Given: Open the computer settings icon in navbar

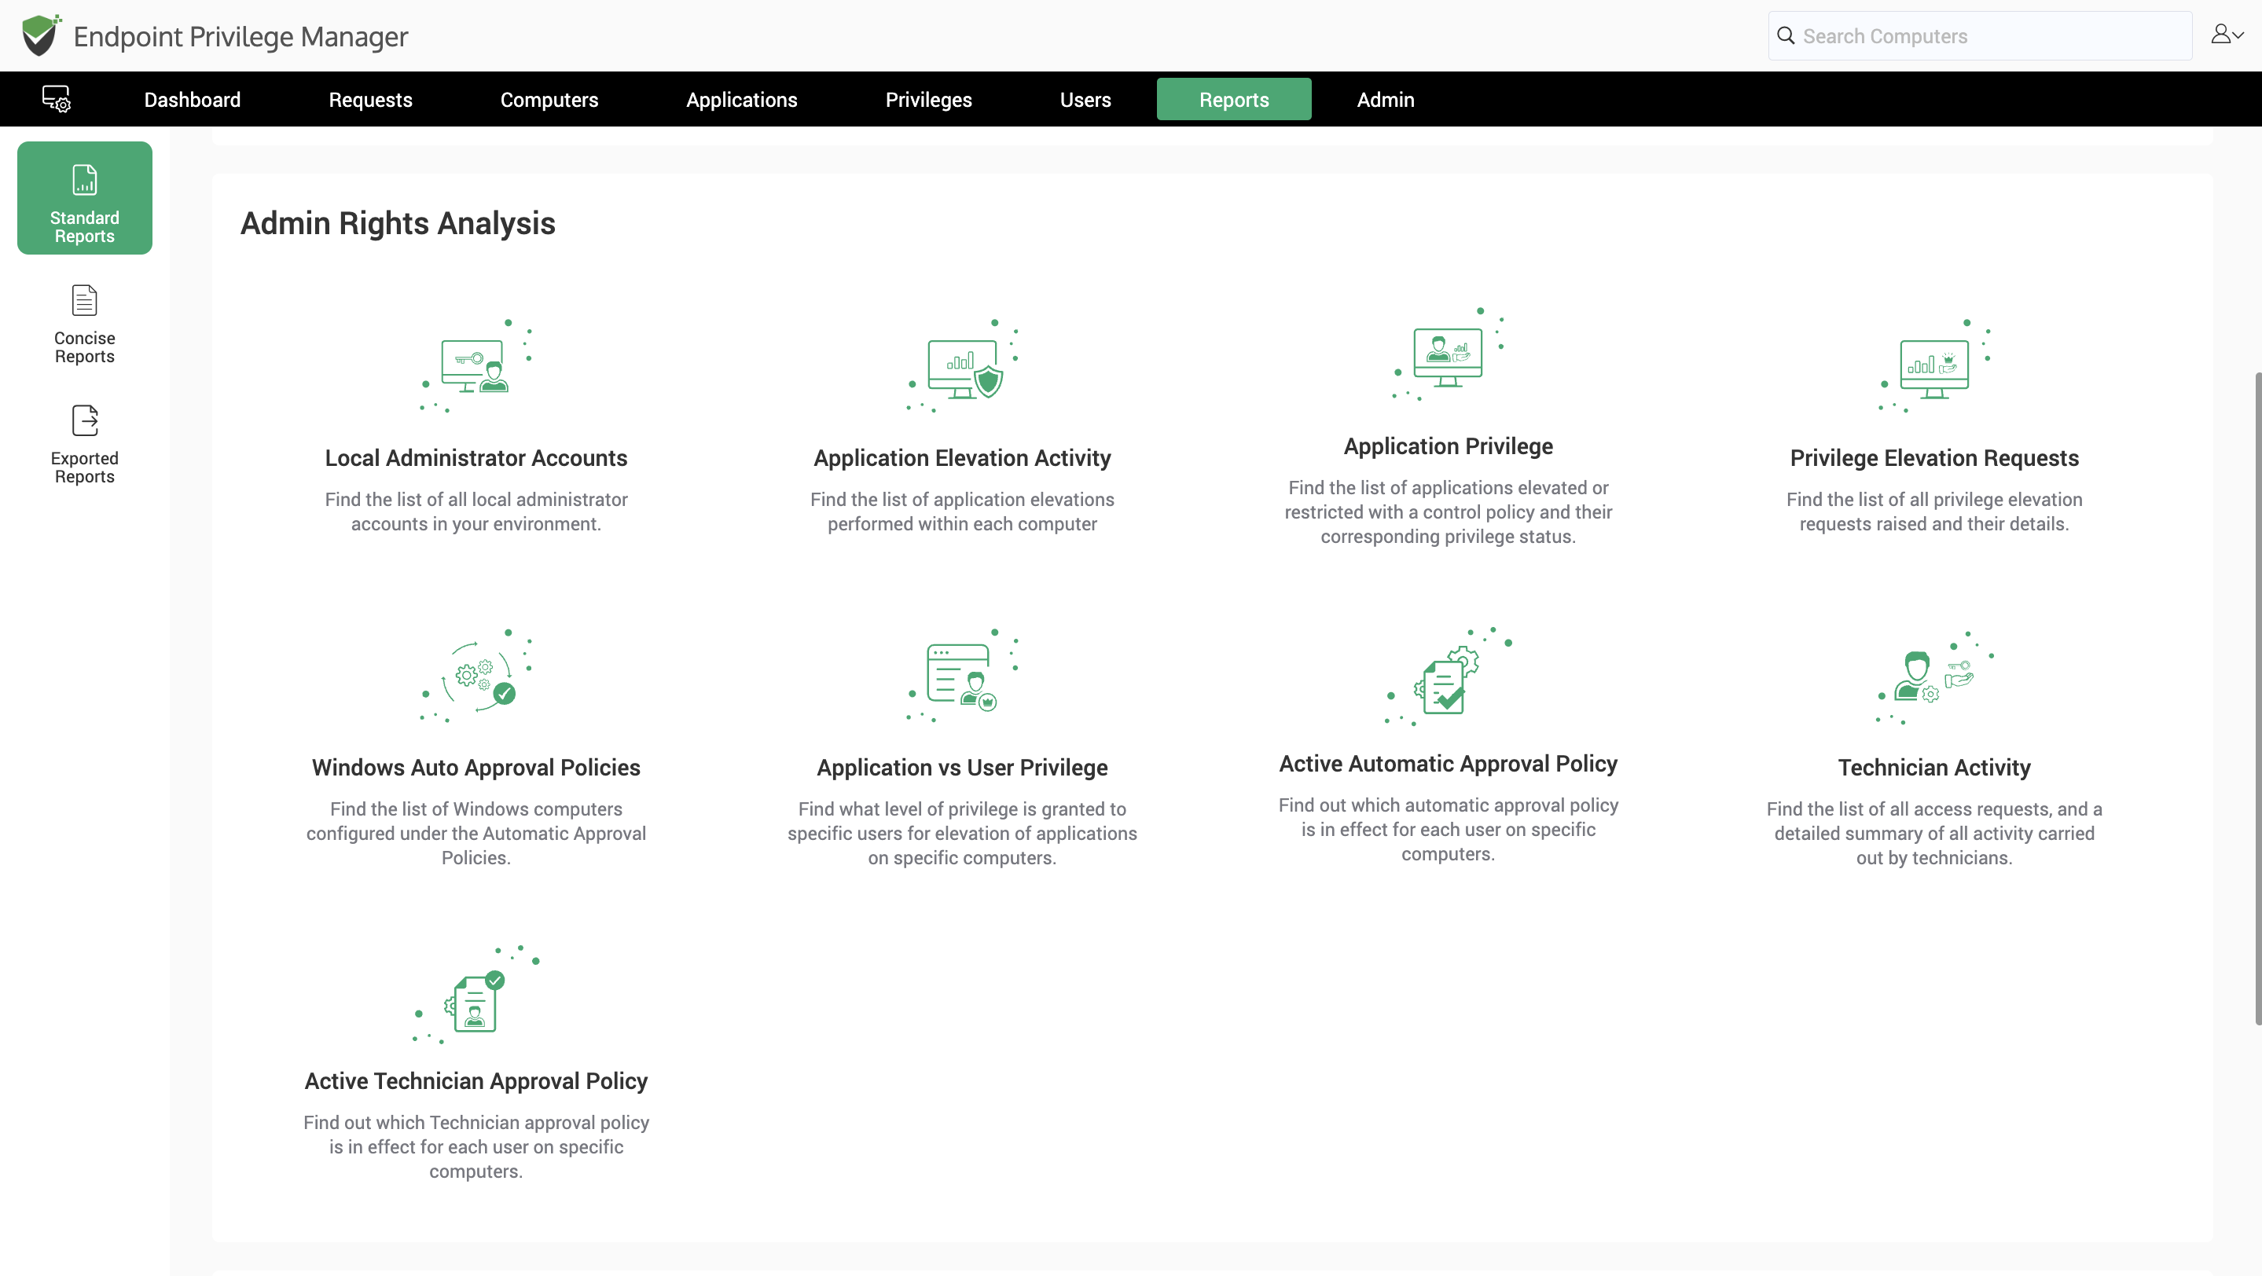Looking at the screenshot, I should tap(57, 99).
